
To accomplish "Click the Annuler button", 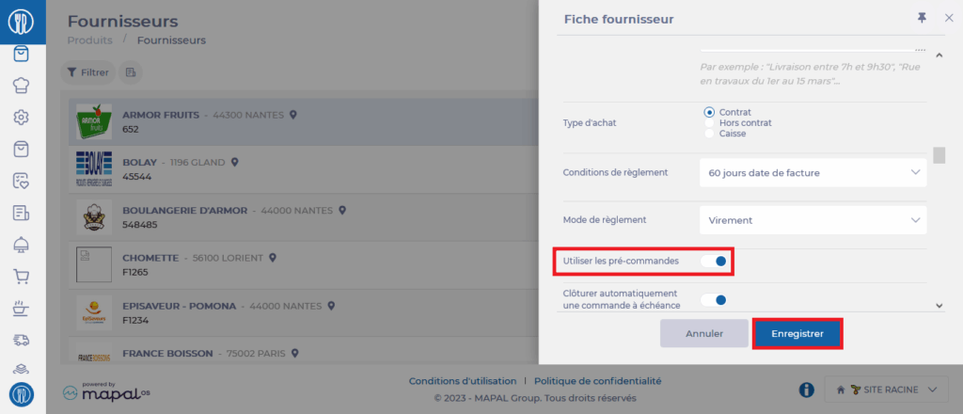I will [x=703, y=334].
